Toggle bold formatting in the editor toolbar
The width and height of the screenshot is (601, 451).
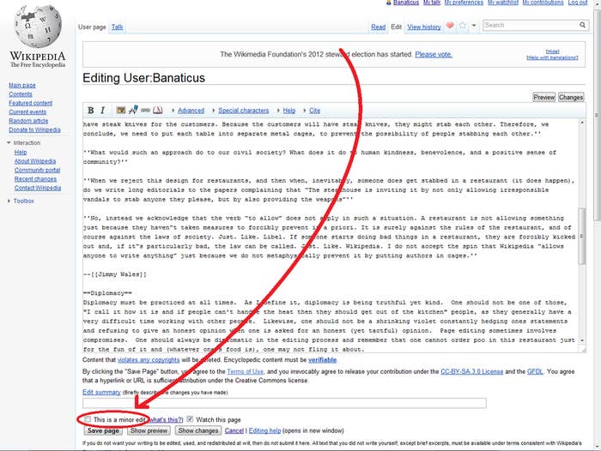pyautogui.click(x=90, y=111)
